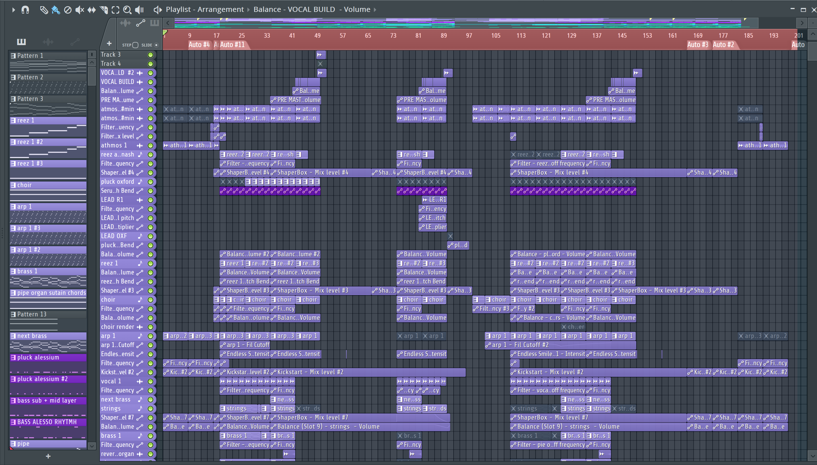Viewport: 817px width, 465px height.
Task: Click the athmos 1 track waveform icon
Action: pyautogui.click(x=140, y=146)
